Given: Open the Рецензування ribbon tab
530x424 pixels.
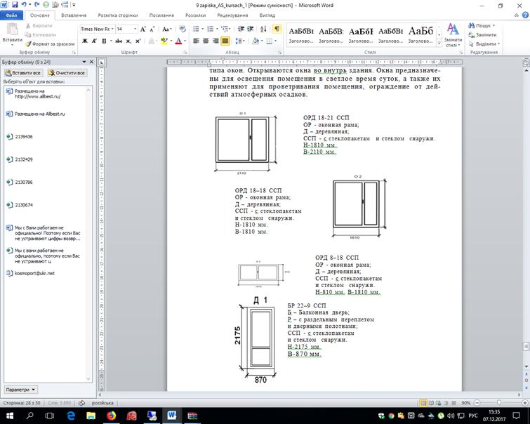Looking at the screenshot, I should pos(233,14).
